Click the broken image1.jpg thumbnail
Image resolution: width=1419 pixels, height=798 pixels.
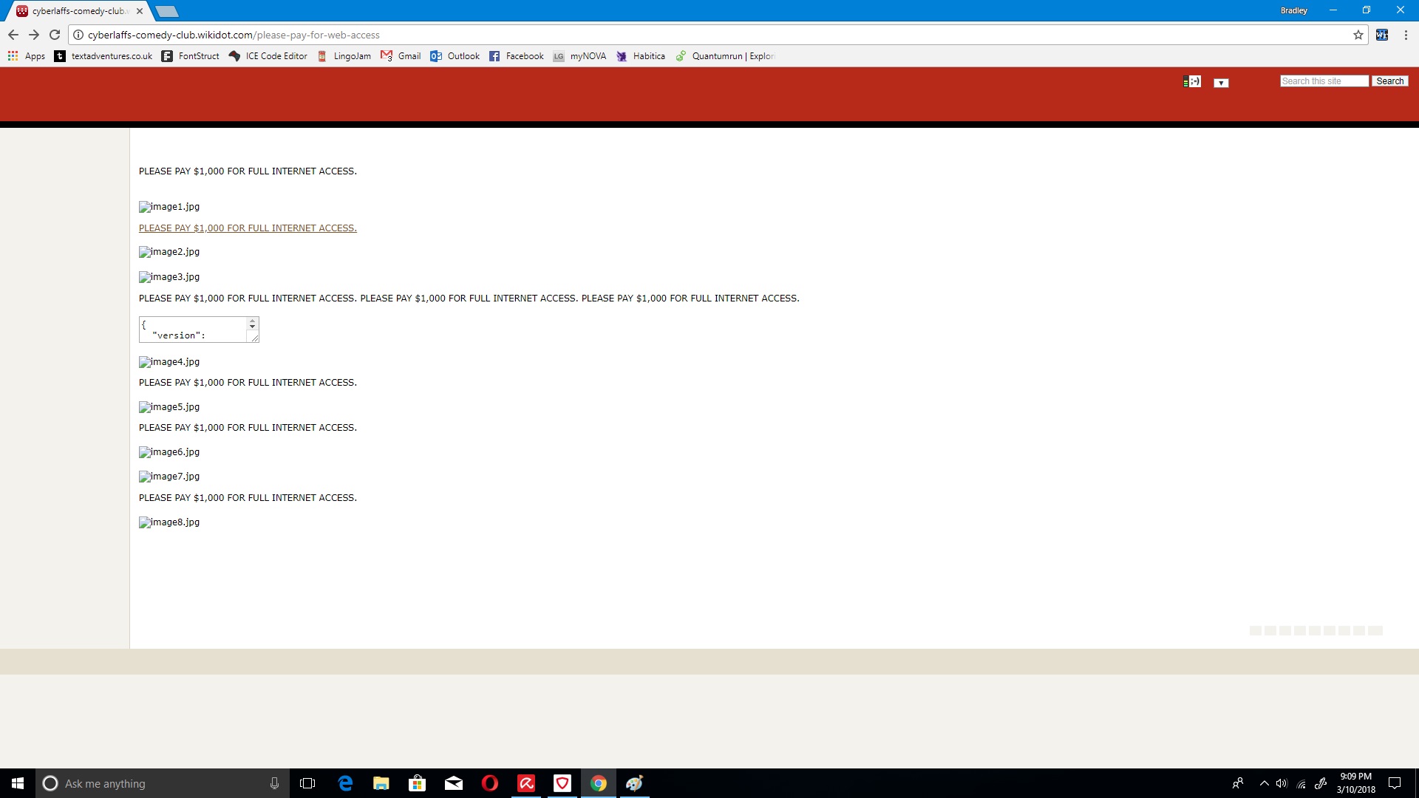click(x=169, y=207)
